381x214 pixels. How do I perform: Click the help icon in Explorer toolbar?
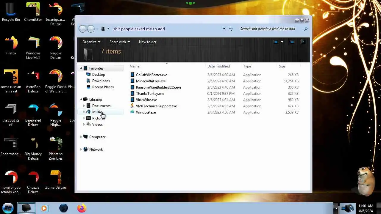point(303,42)
